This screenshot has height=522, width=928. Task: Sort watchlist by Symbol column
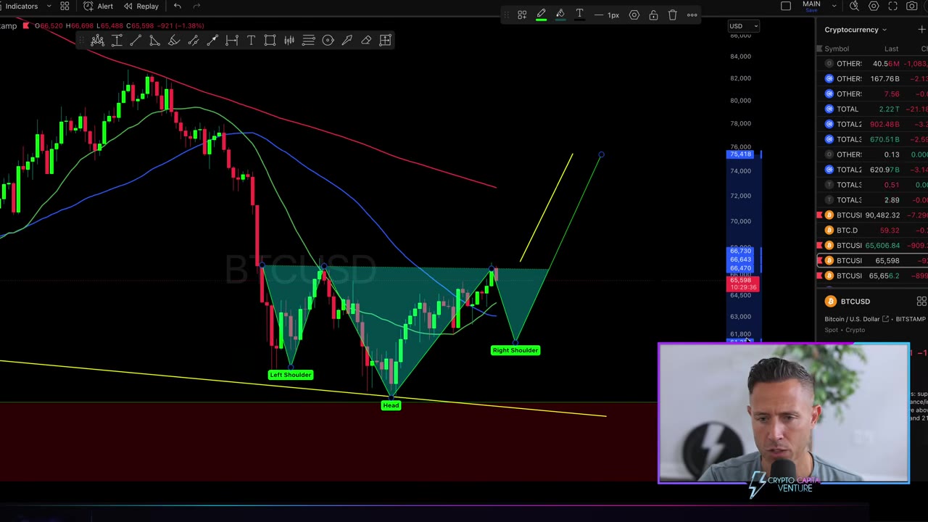(x=837, y=49)
